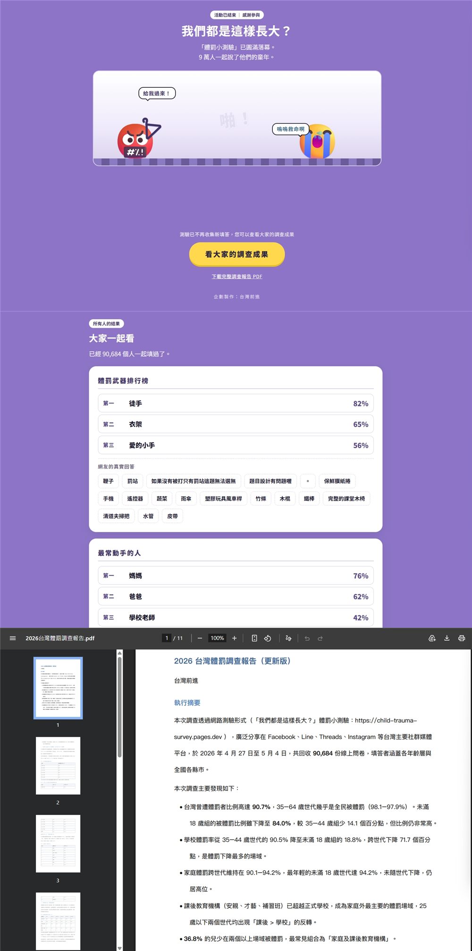Click the 完整的課堂木椅 answer tag
The image size is (472, 951).
click(x=346, y=498)
